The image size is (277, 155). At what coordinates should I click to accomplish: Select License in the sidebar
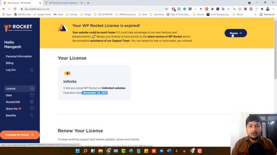click(x=20, y=89)
